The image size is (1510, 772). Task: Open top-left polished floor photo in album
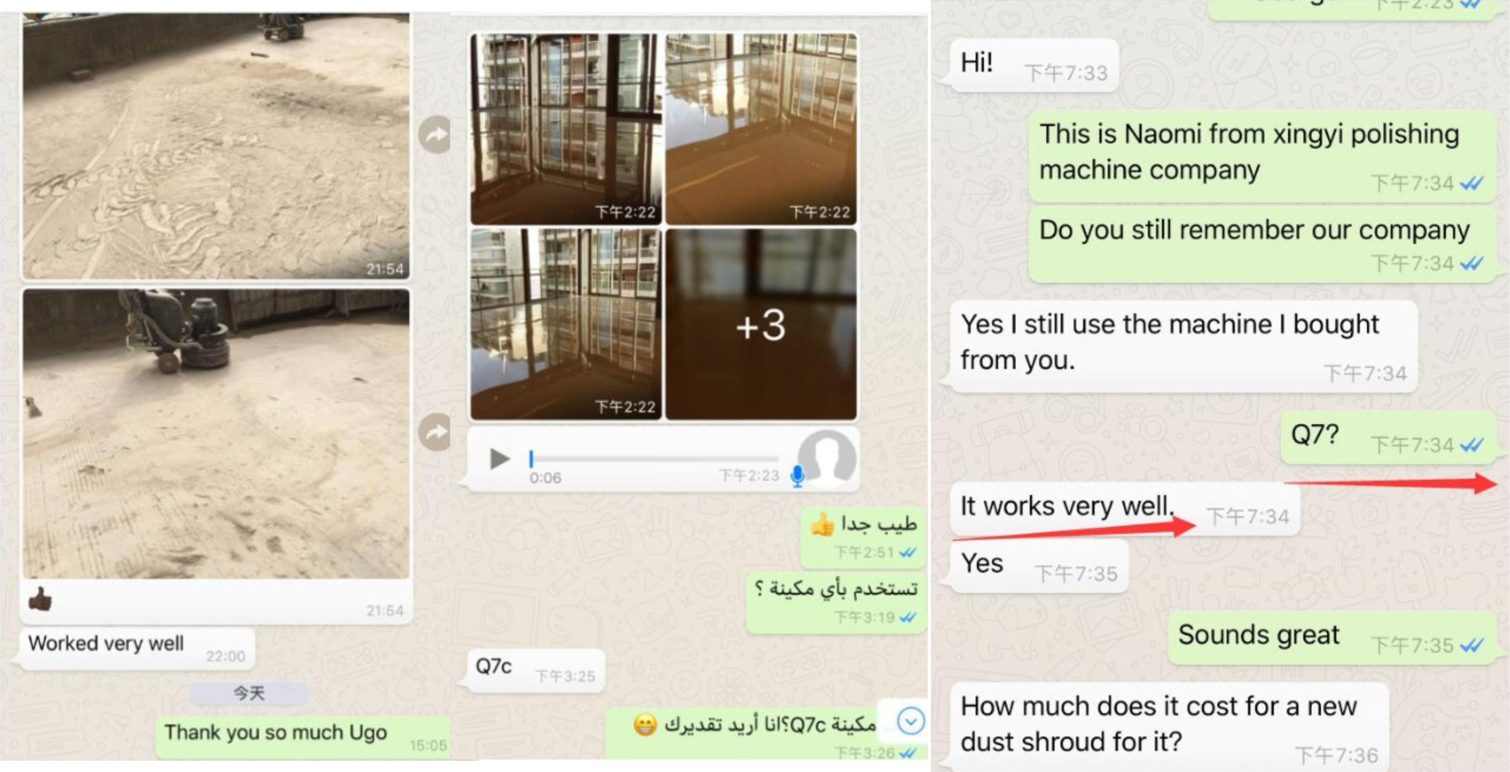566,129
